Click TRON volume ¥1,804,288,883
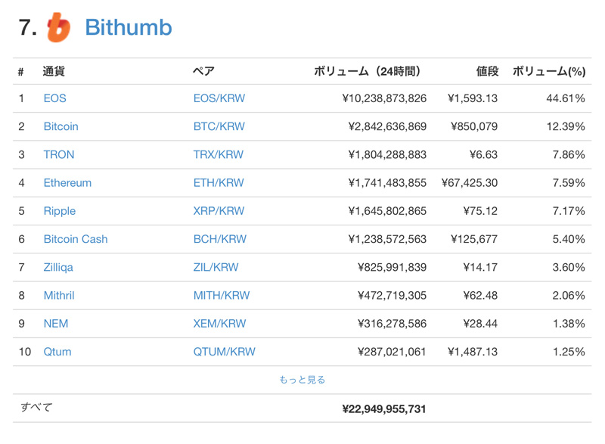The height and width of the screenshot is (444, 605). click(387, 155)
